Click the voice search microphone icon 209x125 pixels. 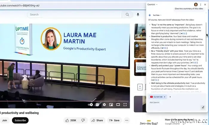138,15
